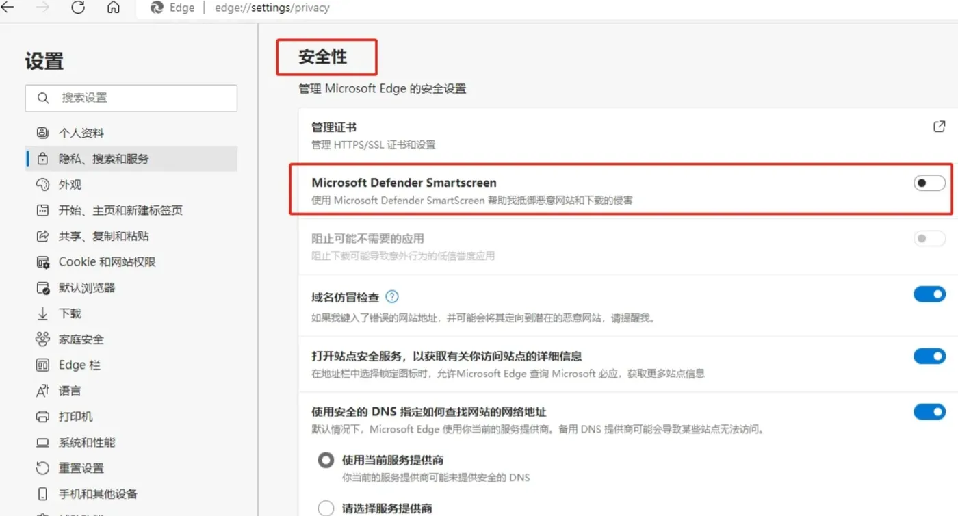Click the Edge logo in address bar

(x=157, y=8)
